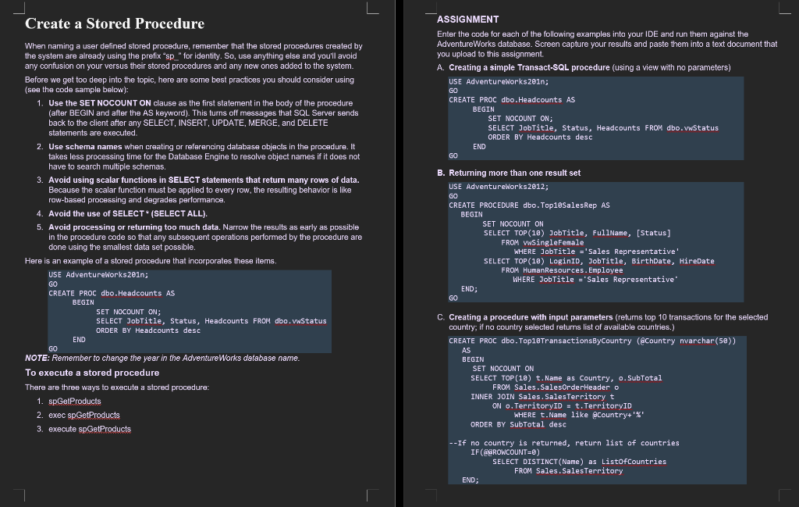The width and height of the screenshot is (799, 507).
Task: Click "dbo.vwStatus" in section A code
Action: pyautogui.click(x=693, y=128)
